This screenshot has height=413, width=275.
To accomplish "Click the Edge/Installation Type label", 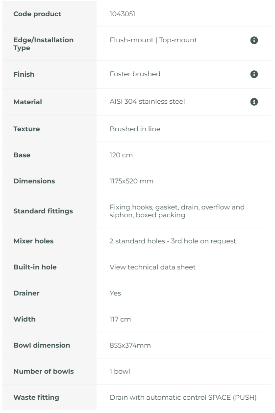I will pyautogui.click(x=43, y=44).
